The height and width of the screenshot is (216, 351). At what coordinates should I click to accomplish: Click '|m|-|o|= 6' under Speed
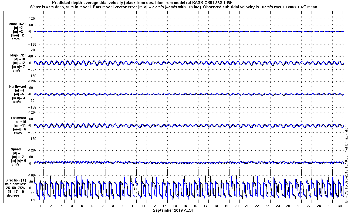click(18, 161)
